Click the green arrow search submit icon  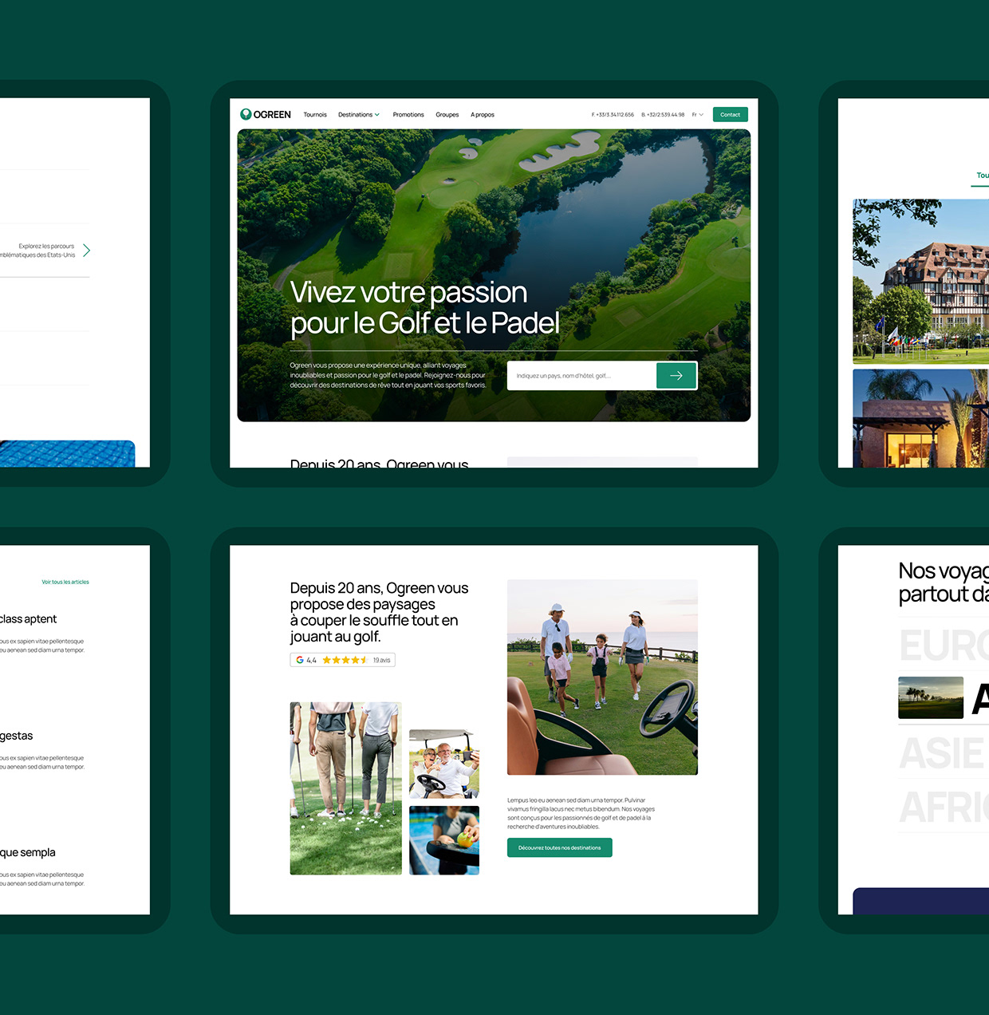pos(676,375)
